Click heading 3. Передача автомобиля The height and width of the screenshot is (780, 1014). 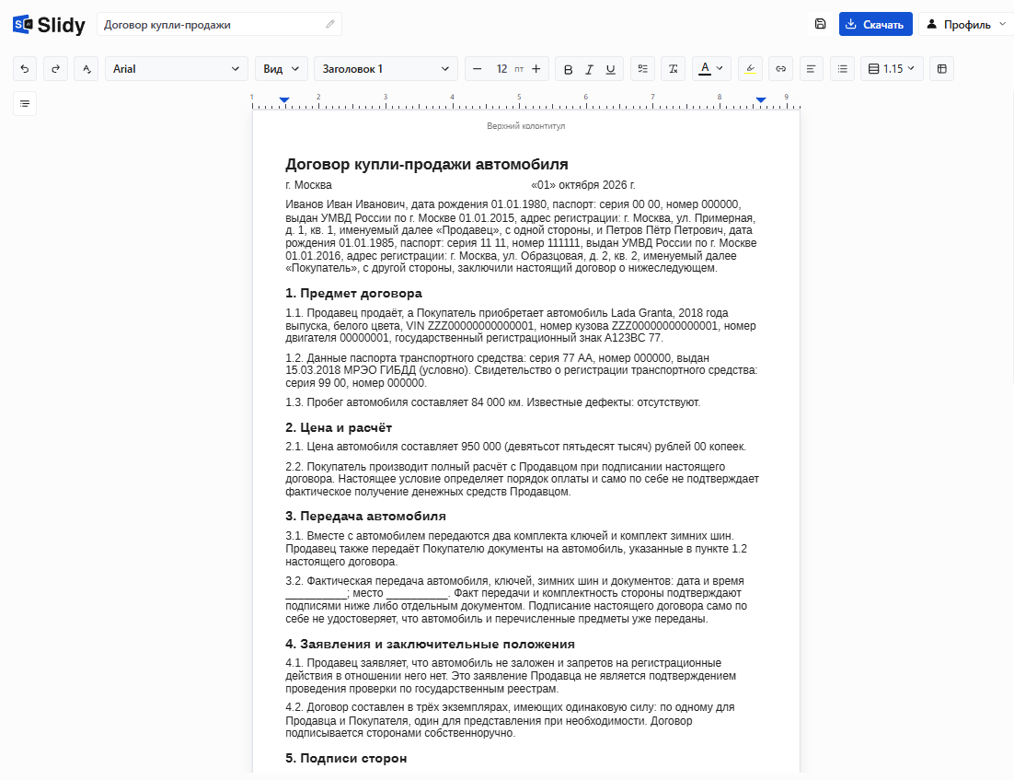pyautogui.click(x=365, y=516)
